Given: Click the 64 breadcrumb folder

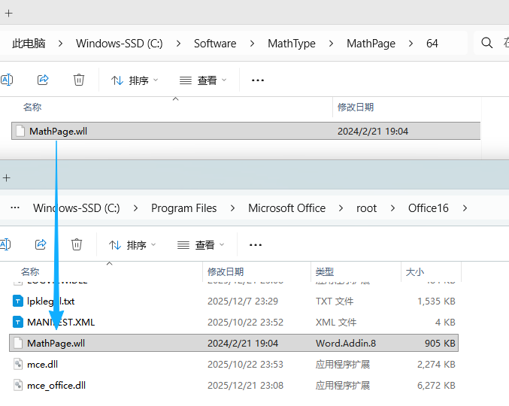Looking at the screenshot, I should 432,43.
